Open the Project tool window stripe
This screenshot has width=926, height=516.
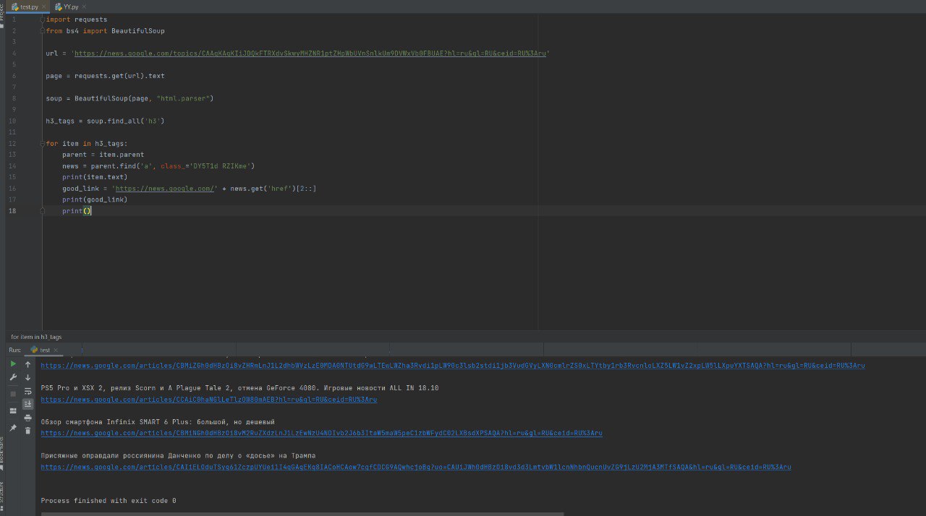(x=2, y=17)
